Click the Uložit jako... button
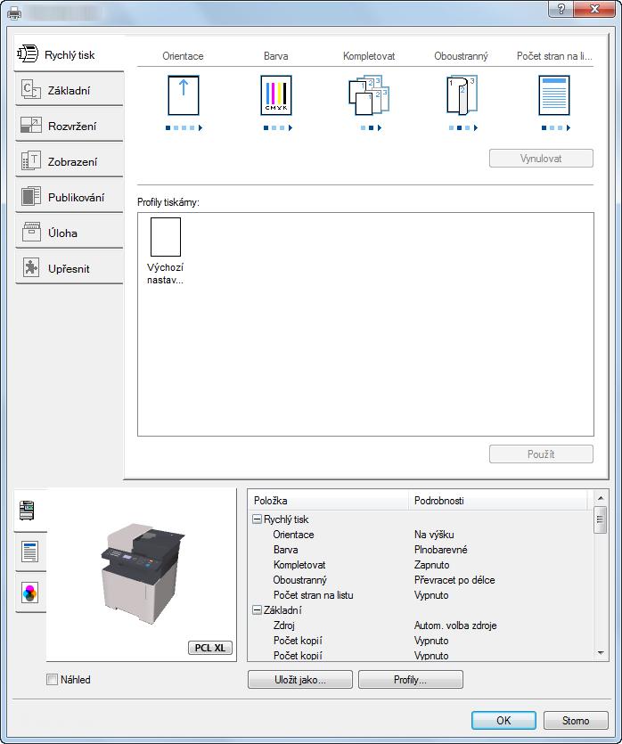Screen dimensions: 622x744 click(x=299, y=680)
